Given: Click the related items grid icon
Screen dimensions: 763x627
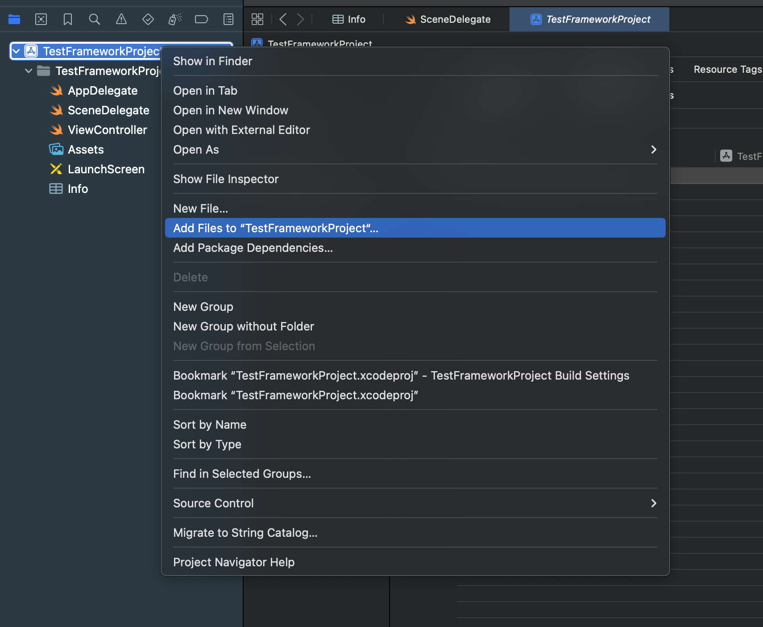Looking at the screenshot, I should pos(257,19).
